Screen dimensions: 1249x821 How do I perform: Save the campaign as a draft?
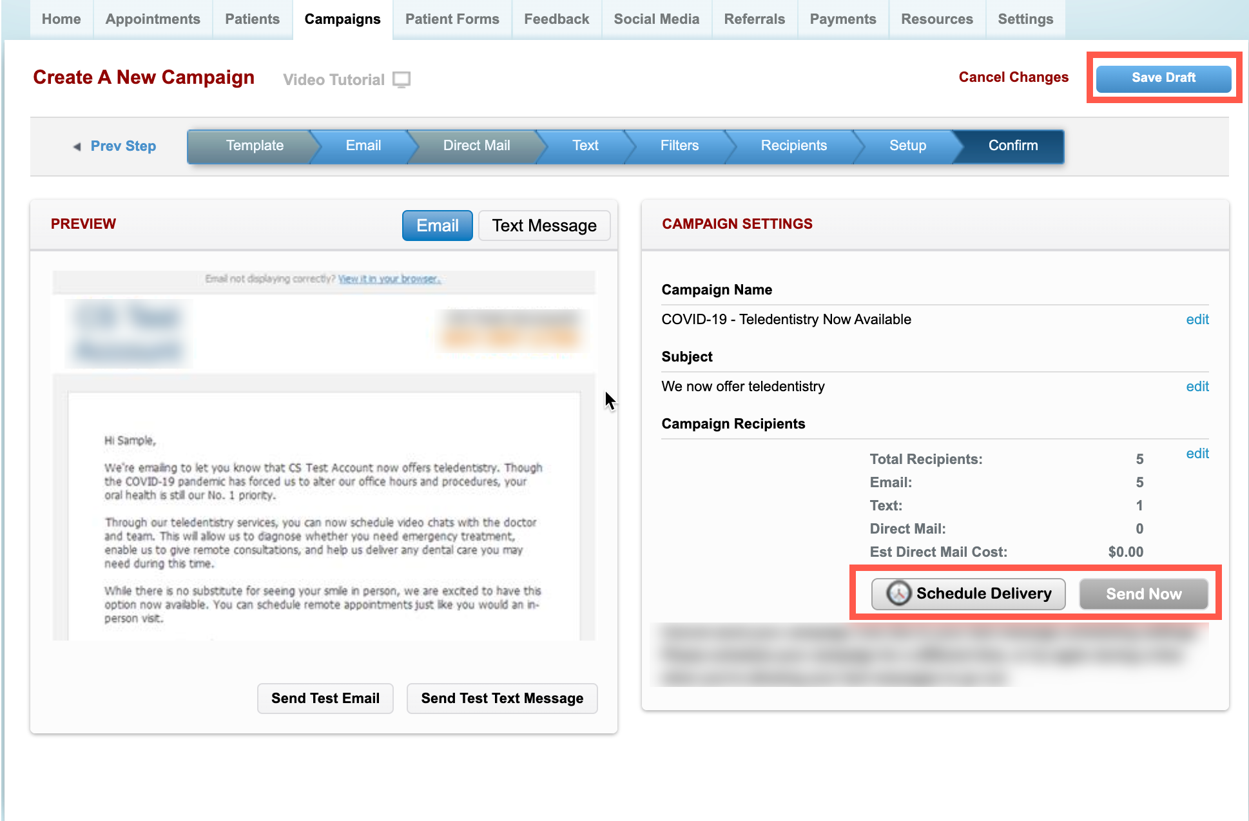point(1163,77)
